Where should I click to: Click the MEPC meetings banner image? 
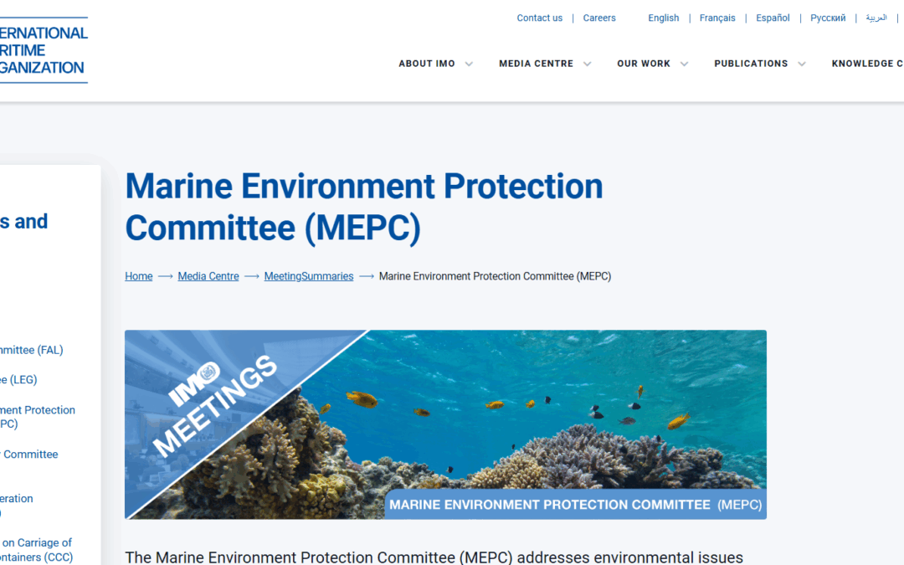[x=445, y=424]
